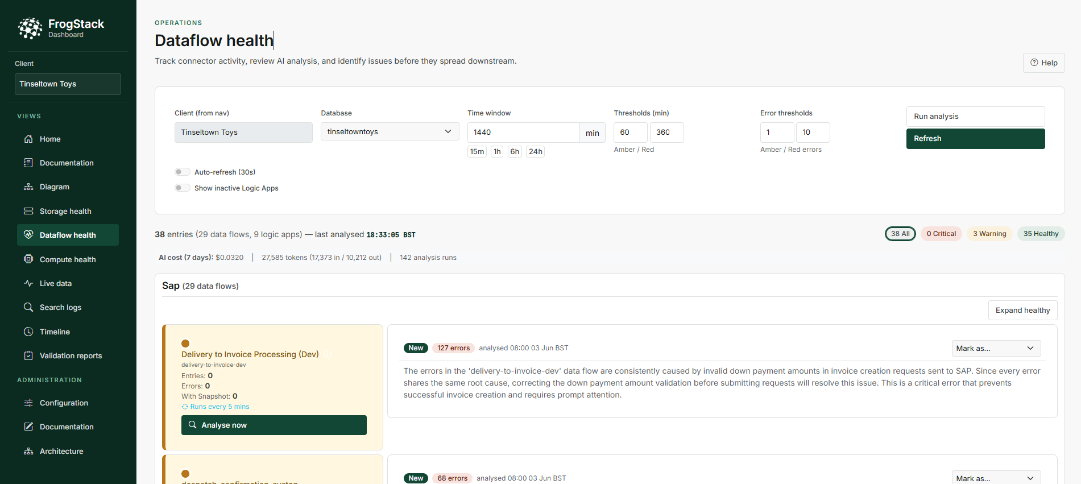
Task: Click the Architecture icon in the sidebar
Action: 28,451
